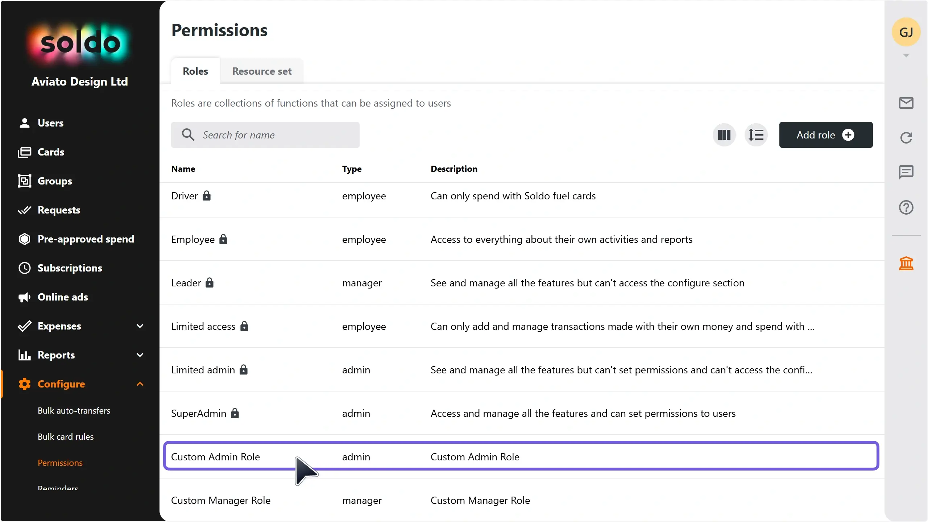Click the Pre-approved spend sidebar label

coord(86,239)
